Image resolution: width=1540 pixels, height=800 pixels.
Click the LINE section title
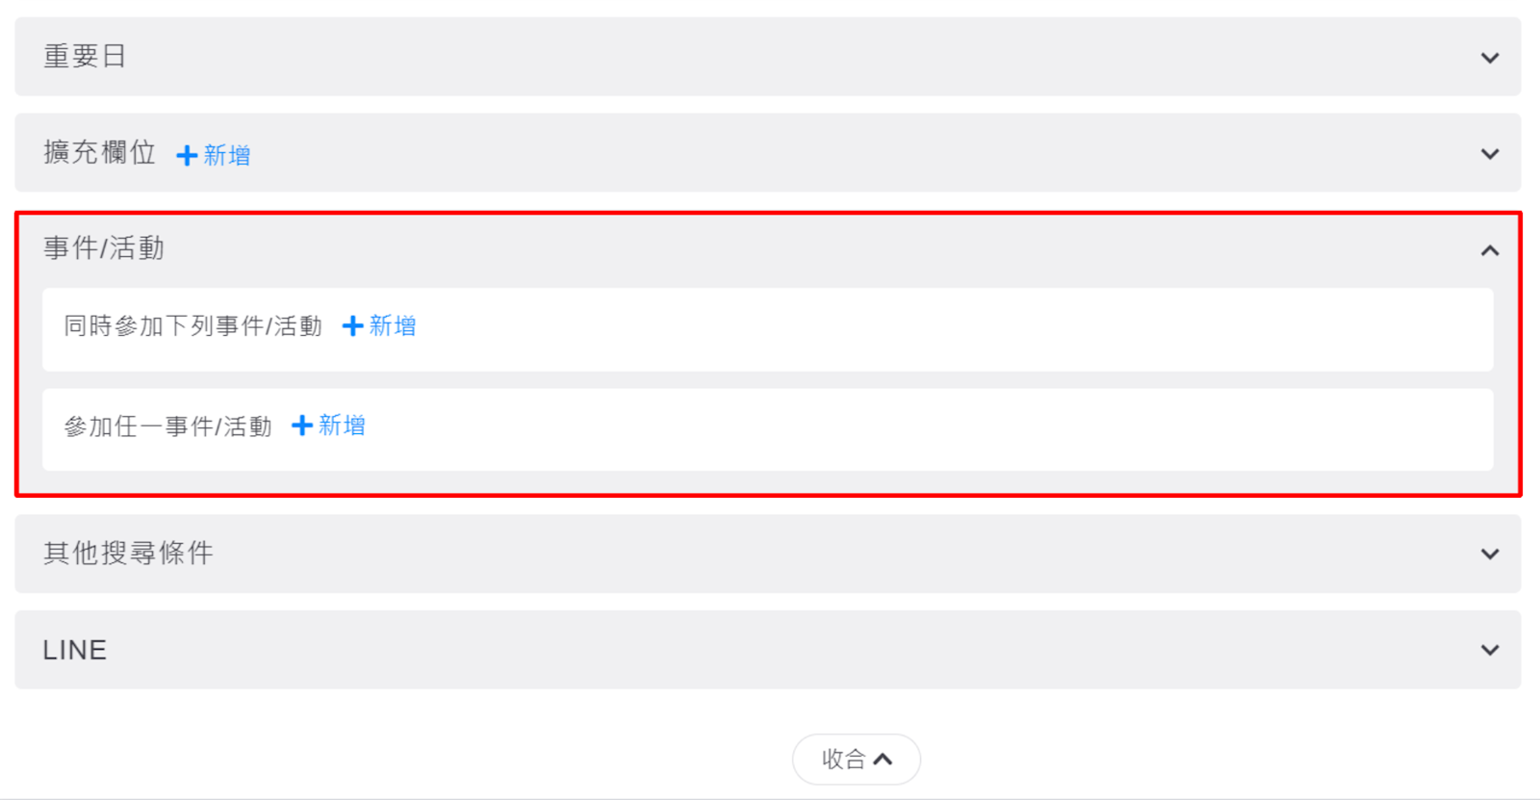[x=75, y=650]
